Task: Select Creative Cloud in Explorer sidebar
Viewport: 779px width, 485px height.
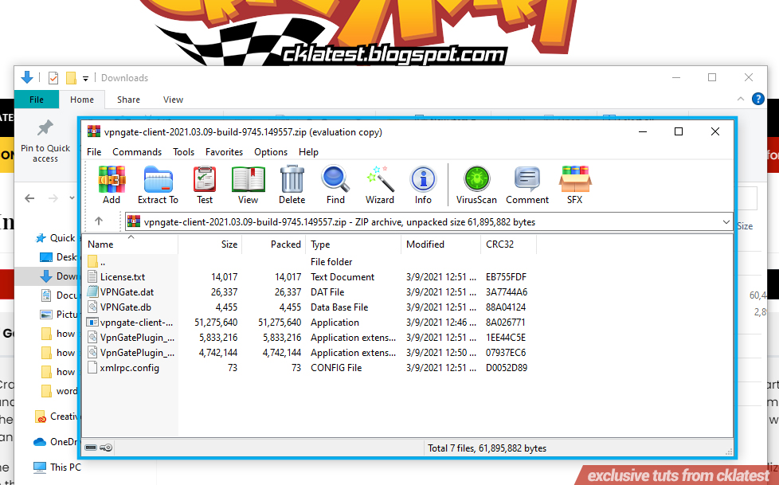Action: click(x=56, y=417)
